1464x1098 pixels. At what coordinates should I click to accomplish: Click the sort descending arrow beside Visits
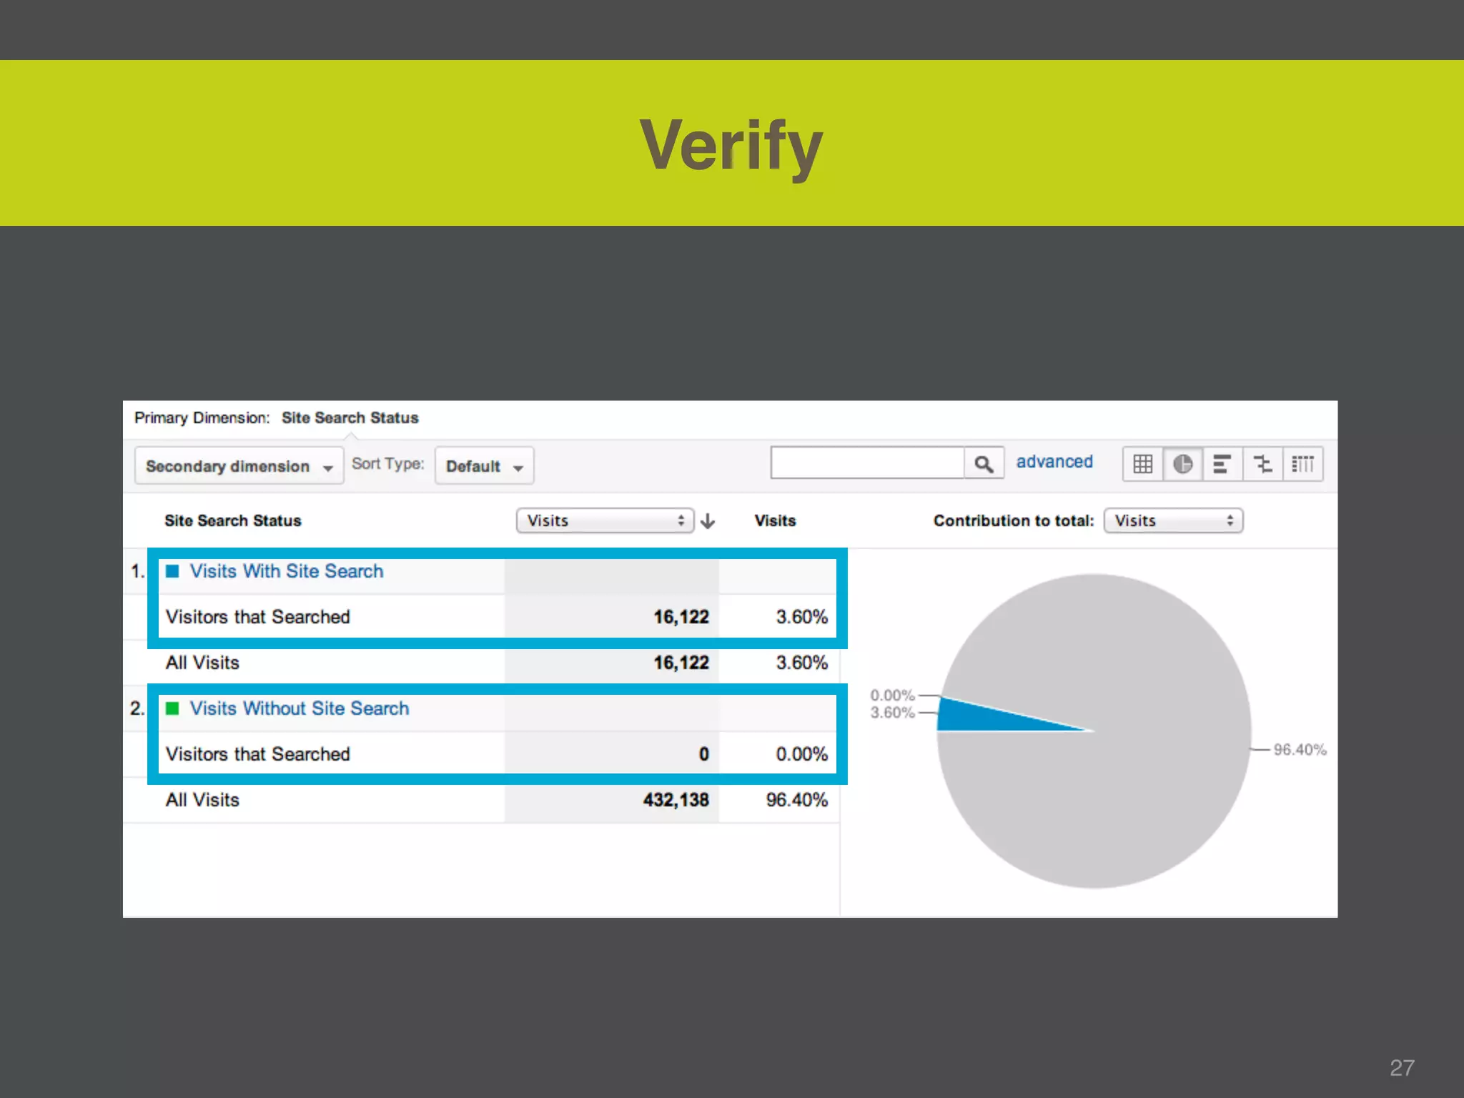point(708,521)
